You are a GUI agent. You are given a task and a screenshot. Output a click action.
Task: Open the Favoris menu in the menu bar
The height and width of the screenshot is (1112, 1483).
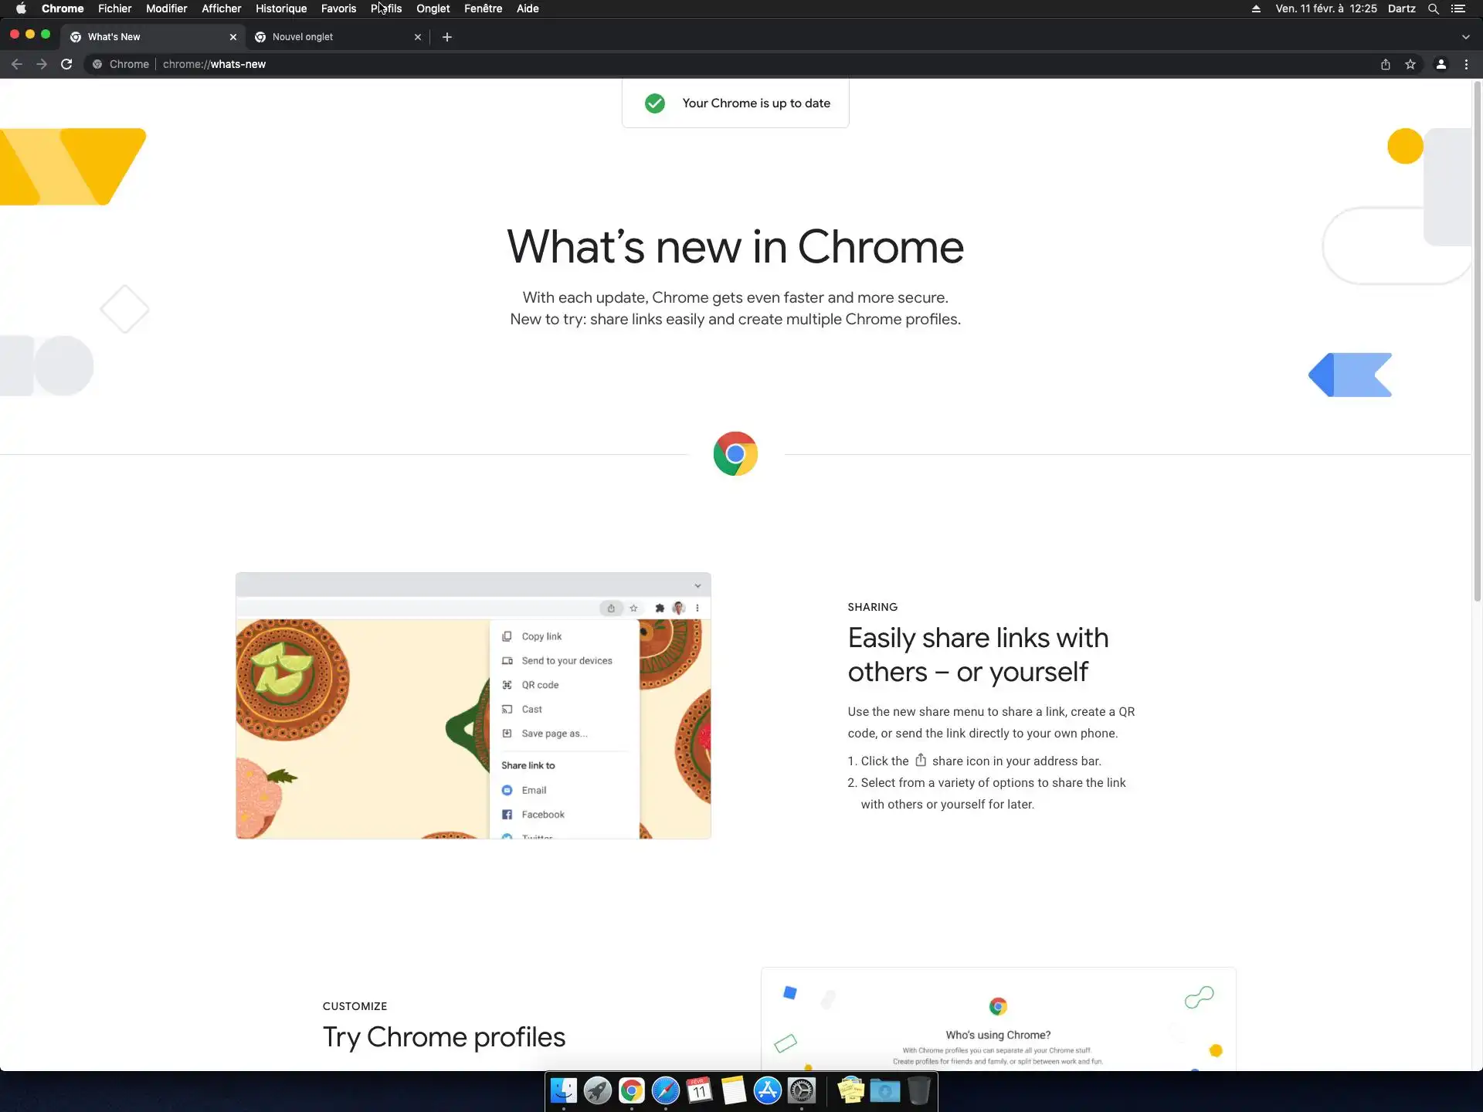click(338, 8)
